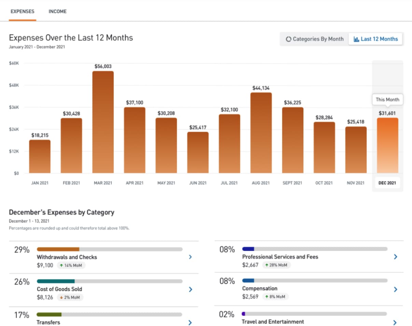
Task: Click the 26% percentage label
Action: point(22,282)
